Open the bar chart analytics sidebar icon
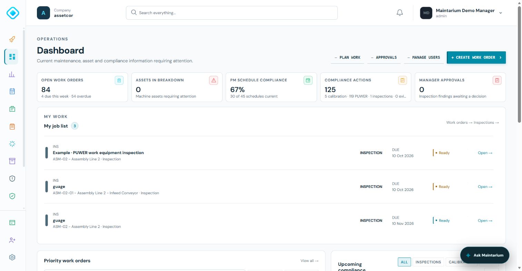The width and height of the screenshot is (522, 271). pyautogui.click(x=12, y=74)
